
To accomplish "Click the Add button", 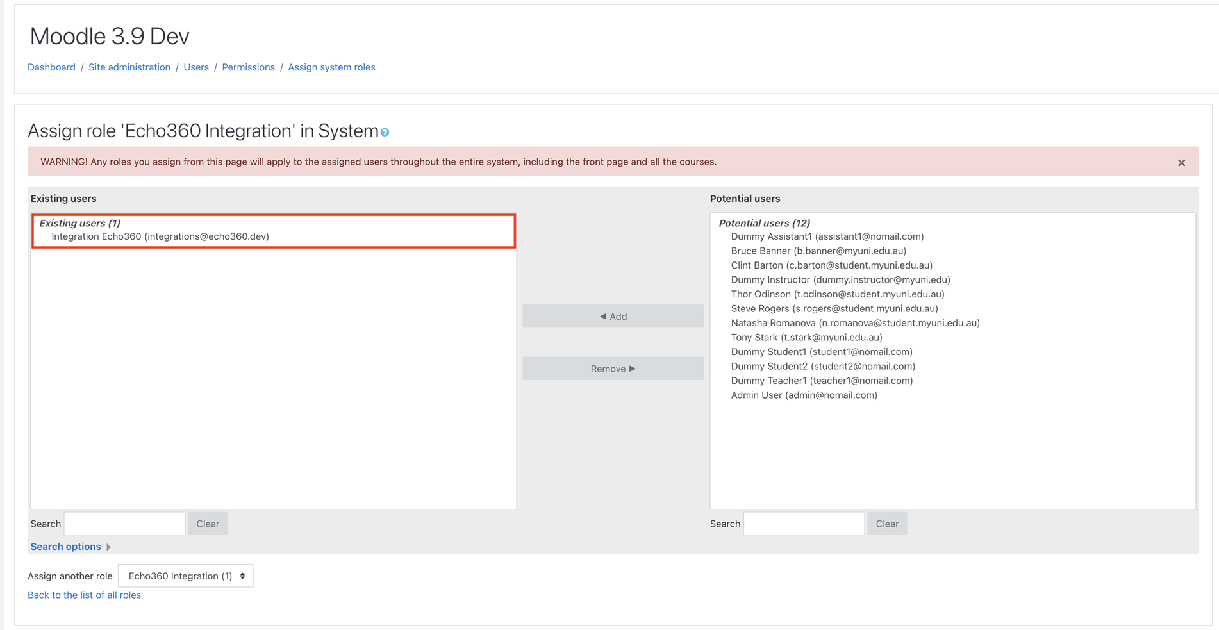I will tap(613, 316).
